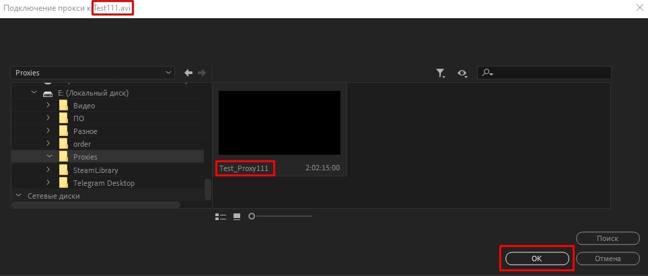
Task: Expand the SteamLibrary folder
Action: [x=48, y=170]
